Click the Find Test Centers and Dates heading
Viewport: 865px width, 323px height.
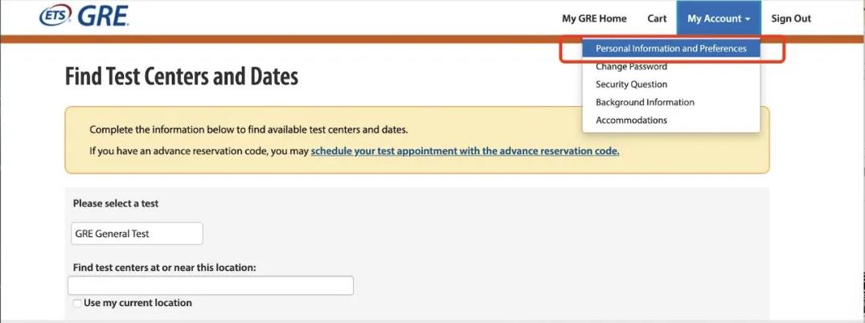(x=182, y=76)
